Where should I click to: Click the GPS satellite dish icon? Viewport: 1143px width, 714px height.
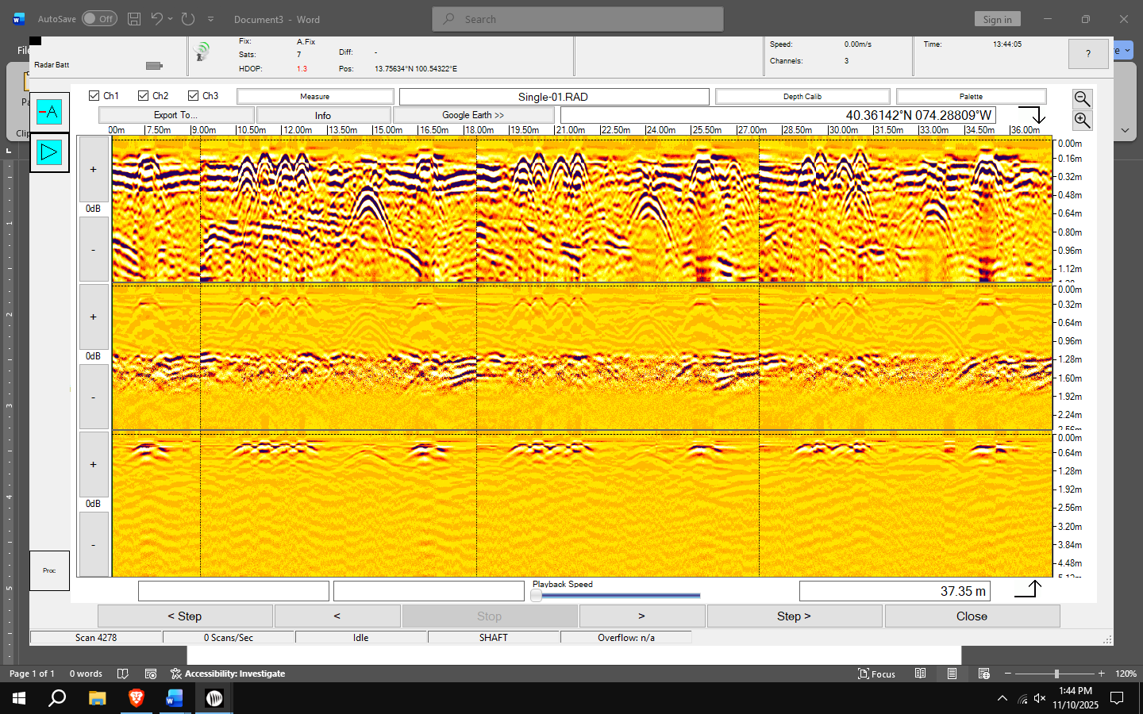(x=202, y=52)
